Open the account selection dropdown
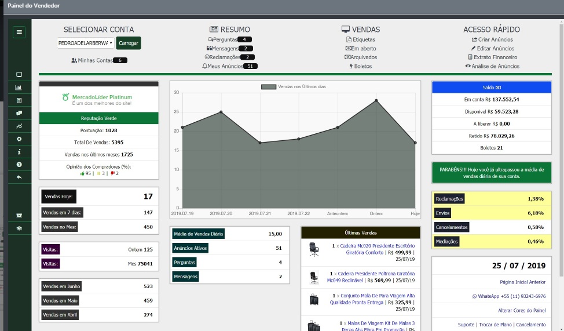 tap(86, 43)
